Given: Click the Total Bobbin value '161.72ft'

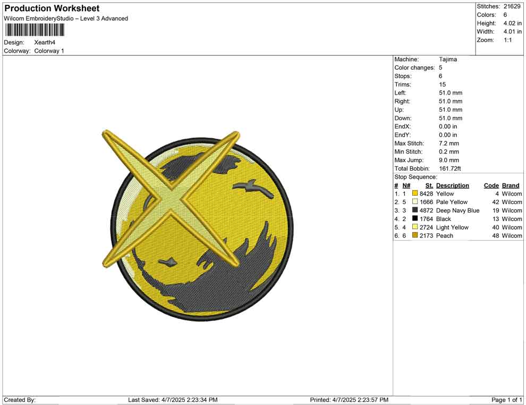Looking at the screenshot, I should coord(450,168).
